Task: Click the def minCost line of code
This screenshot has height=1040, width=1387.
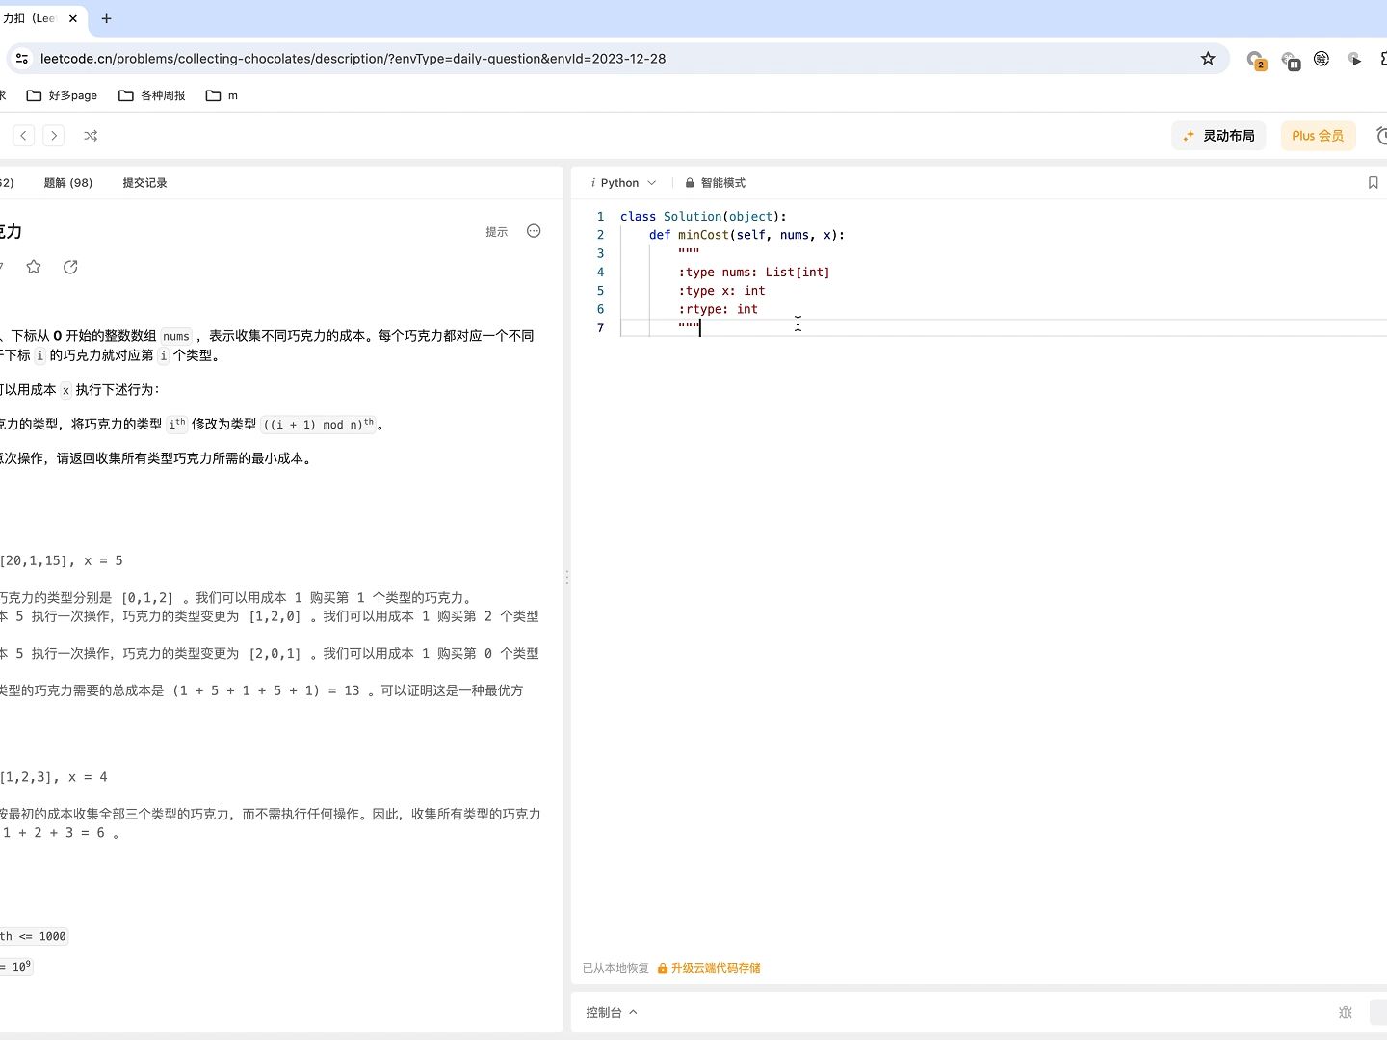Action: tap(746, 235)
